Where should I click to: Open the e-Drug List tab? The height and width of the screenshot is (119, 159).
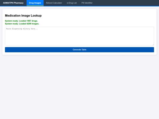pos(72,3)
